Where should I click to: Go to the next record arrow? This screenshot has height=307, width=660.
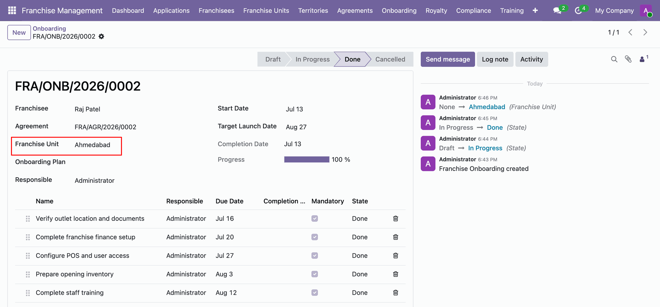point(645,32)
